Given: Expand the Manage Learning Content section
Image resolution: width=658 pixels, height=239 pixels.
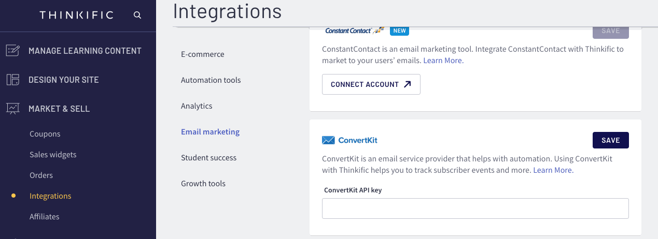Looking at the screenshot, I should [x=85, y=51].
